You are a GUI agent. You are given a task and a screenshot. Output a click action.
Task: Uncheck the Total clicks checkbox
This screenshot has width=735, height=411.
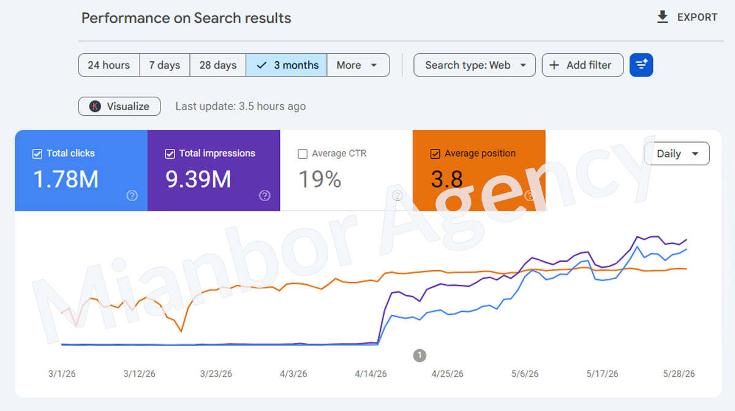(x=37, y=154)
